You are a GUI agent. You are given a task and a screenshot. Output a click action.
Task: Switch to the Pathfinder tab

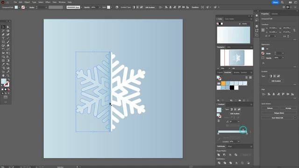[221, 146]
